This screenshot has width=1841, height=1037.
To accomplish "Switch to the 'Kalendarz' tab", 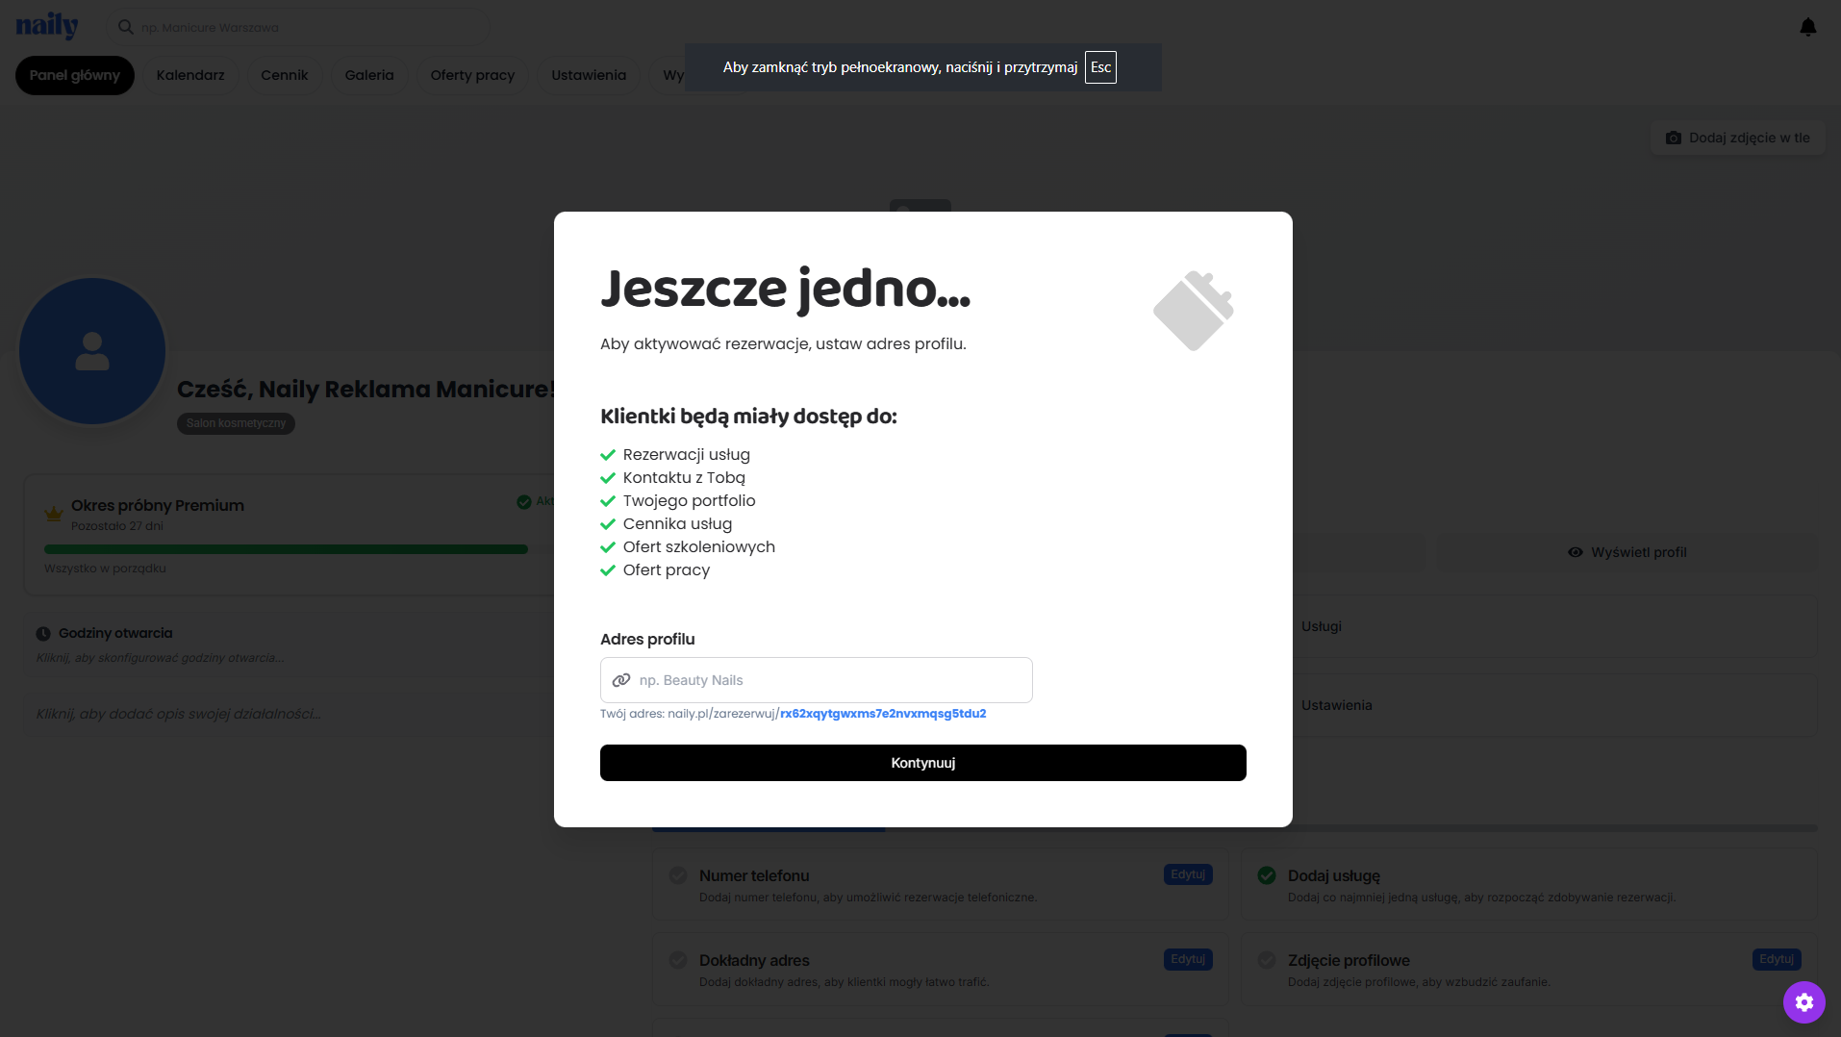I will pos(190,75).
